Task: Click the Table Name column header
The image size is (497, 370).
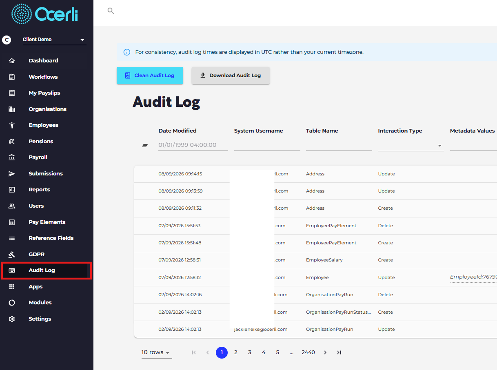Action: click(322, 131)
